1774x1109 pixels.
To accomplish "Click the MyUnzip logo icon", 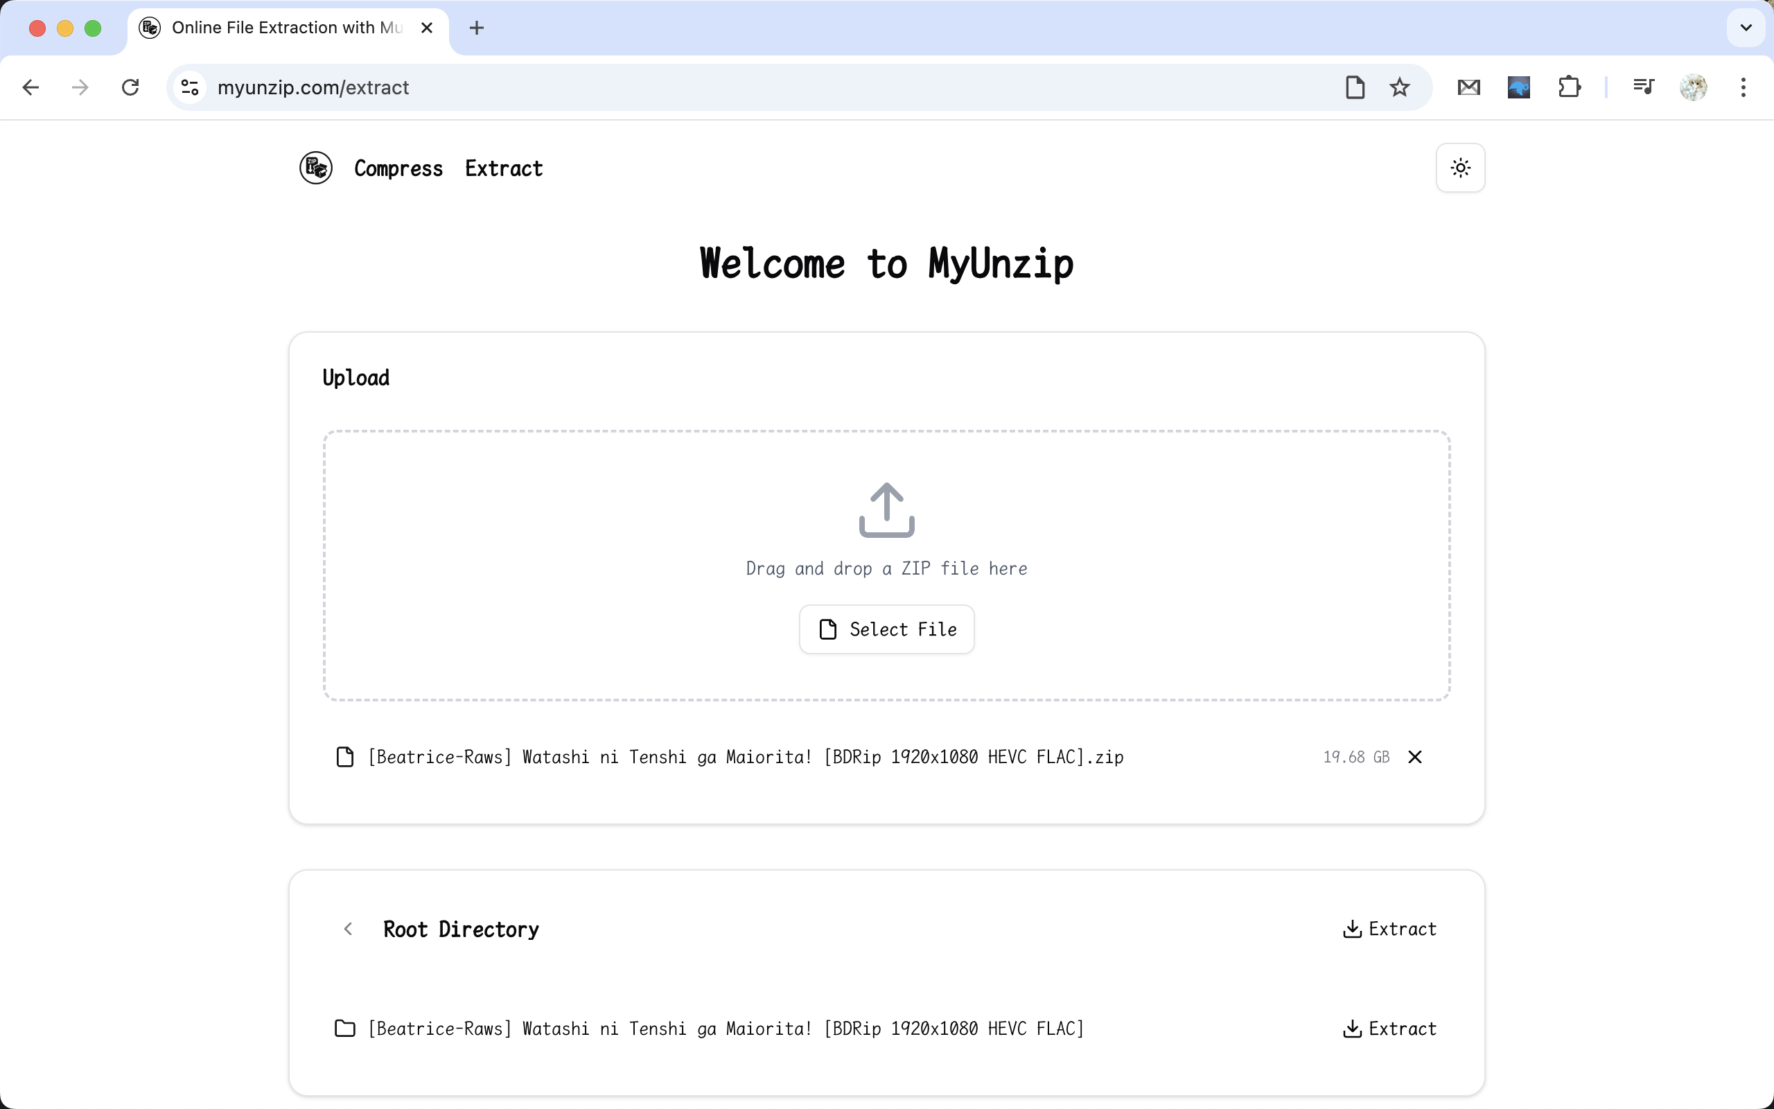I will (x=316, y=168).
